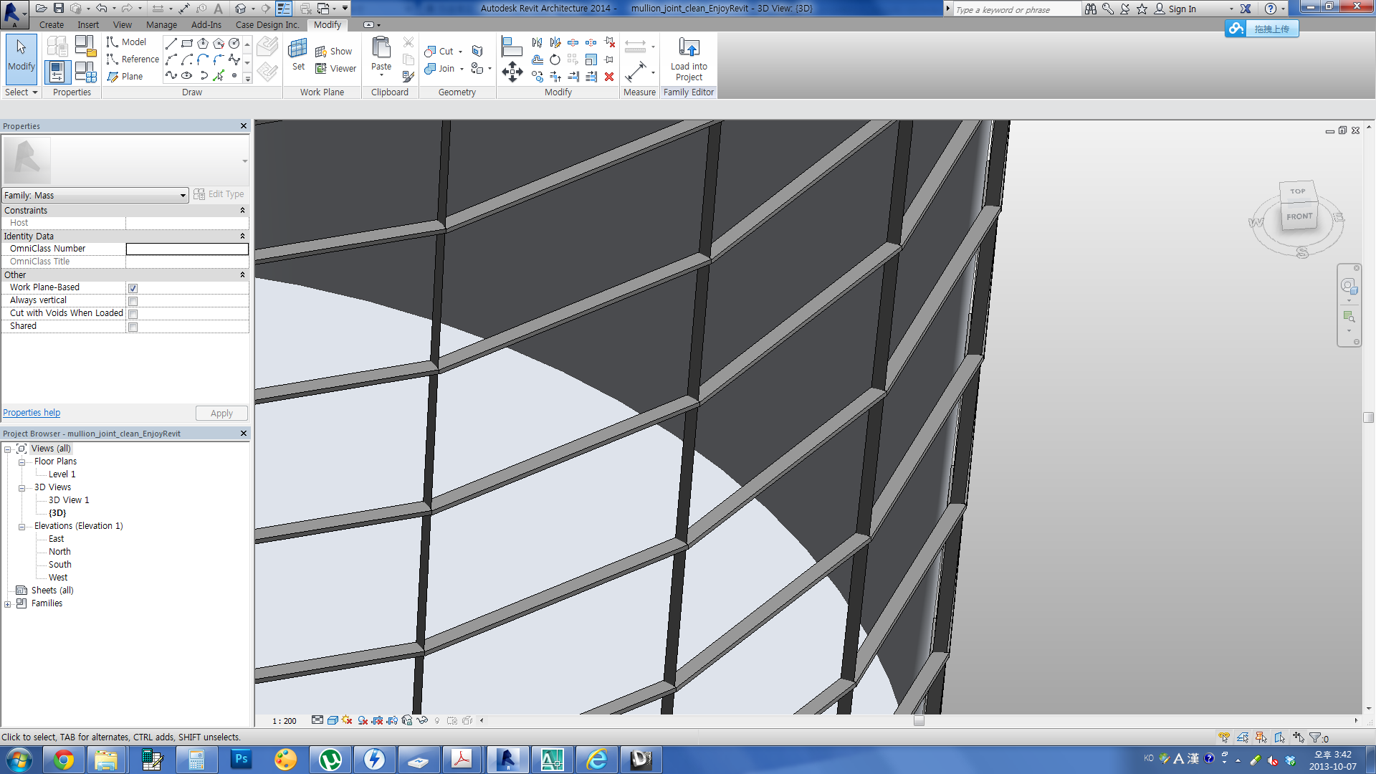The image size is (1376, 774).
Task: Expand the Families tree node
Action: point(8,604)
